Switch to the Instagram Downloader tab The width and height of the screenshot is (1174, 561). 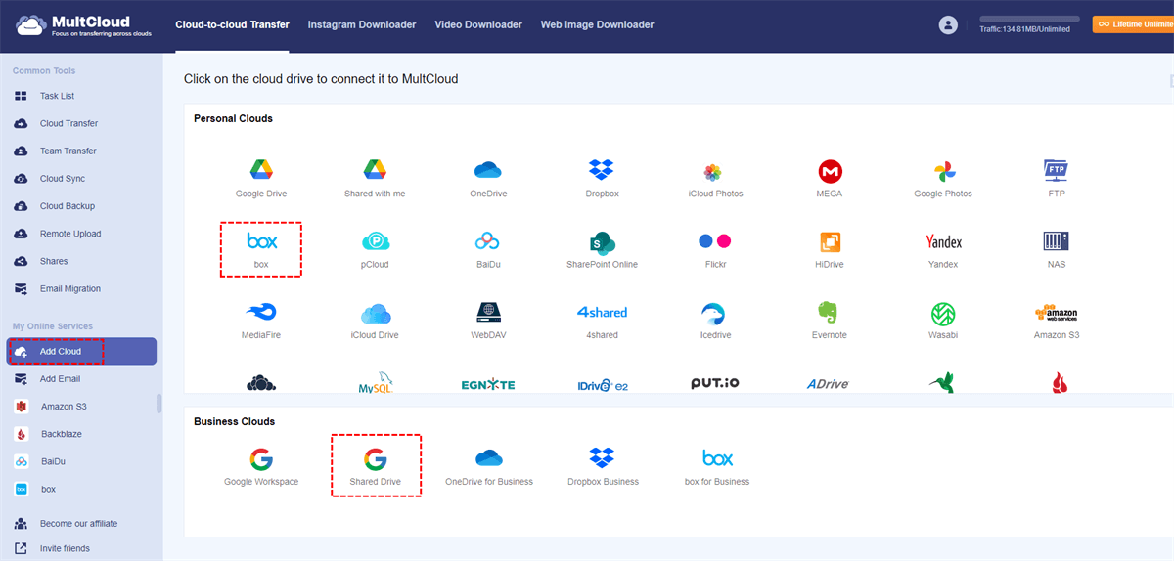point(362,24)
